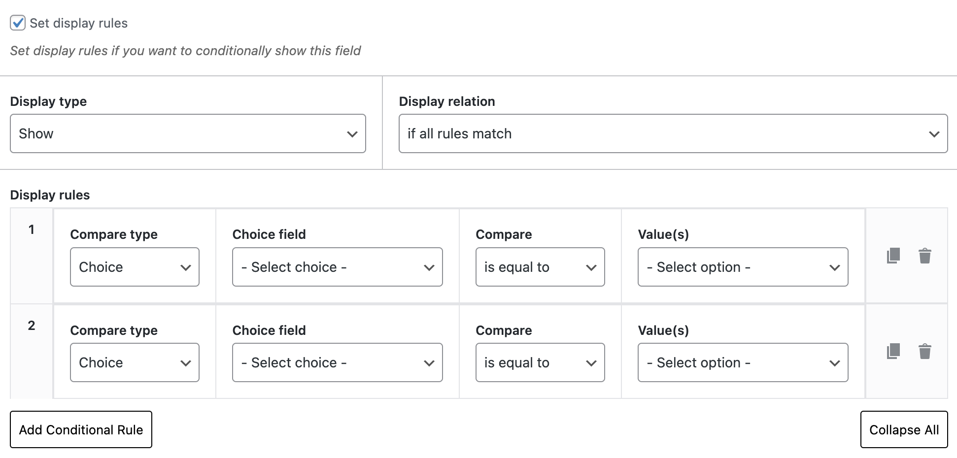957x458 pixels.
Task: Open the Compare dropdown in rule 2
Action: (540, 362)
